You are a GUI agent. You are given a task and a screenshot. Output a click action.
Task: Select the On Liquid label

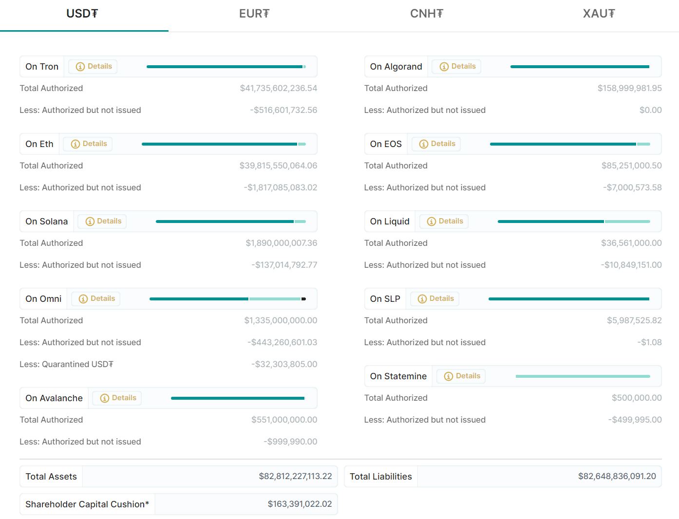390,222
